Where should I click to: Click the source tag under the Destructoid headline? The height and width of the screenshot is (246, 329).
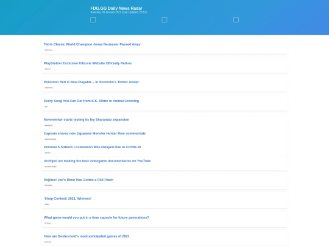(48, 242)
